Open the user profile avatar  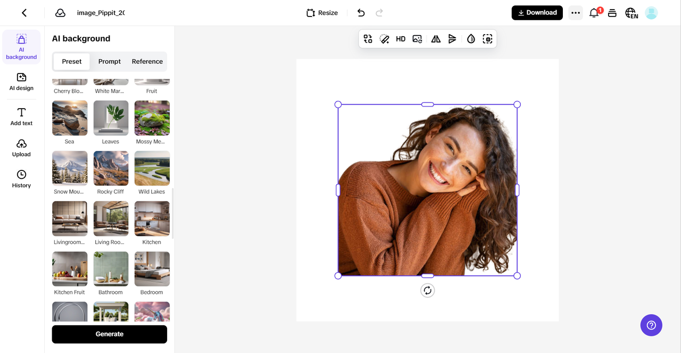pyautogui.click(x=651, y=13)
